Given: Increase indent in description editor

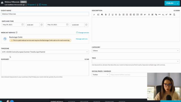Looking at the screenshot, I should tap(134, 14).
